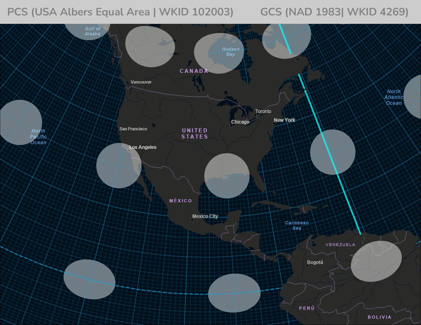Viewport: 421px width, 325px height.
Task: Click the North Atlantic Ocean label
Action: pyautogui.click(x=393, y=98)
